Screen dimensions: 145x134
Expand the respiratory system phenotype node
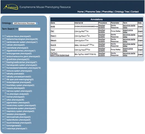tap(3, 111)
